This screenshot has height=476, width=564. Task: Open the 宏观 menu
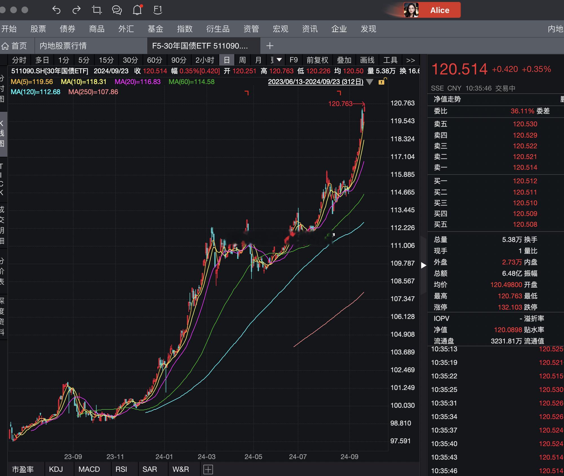coord(280,29)
